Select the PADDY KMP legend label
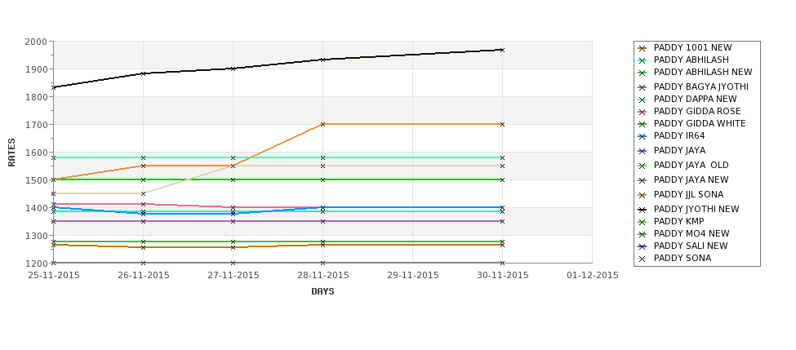The height and width of the screenshot is (350, 796). [678, 222]
